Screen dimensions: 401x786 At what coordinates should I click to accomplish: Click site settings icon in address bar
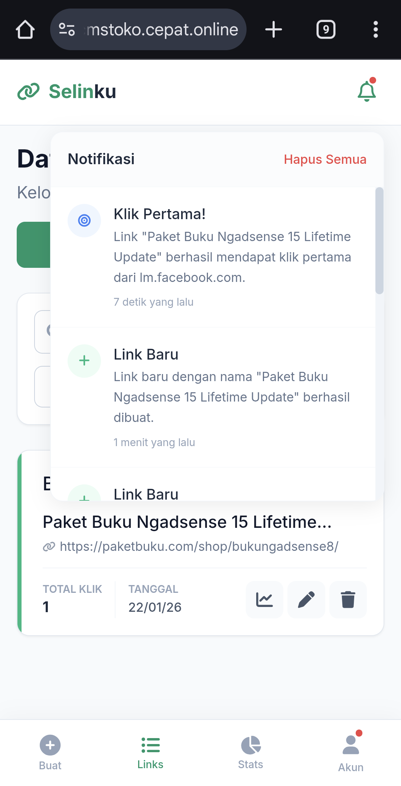click(67, 30)
